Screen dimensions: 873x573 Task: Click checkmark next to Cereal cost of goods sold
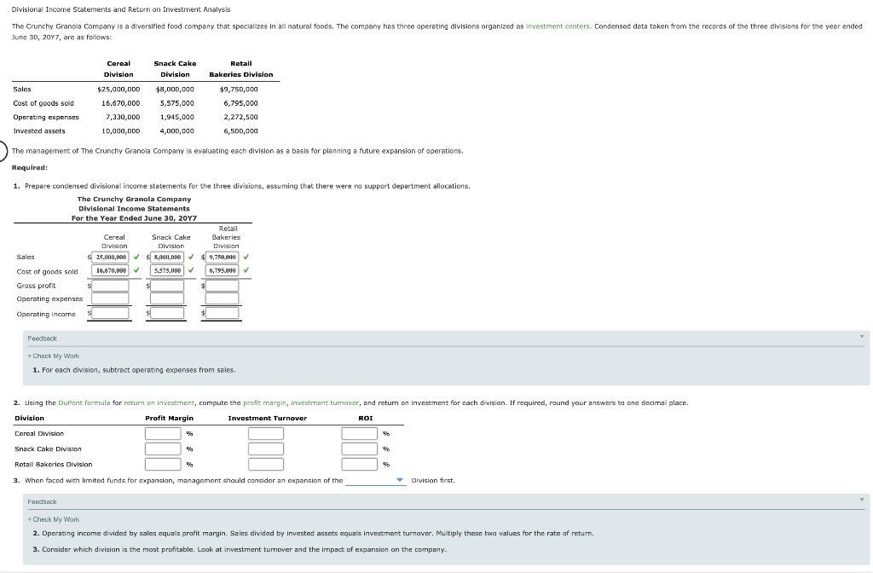click(x=136, y=270)
